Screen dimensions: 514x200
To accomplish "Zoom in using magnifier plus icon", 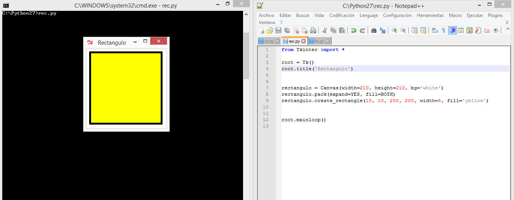I will point(394,31).
